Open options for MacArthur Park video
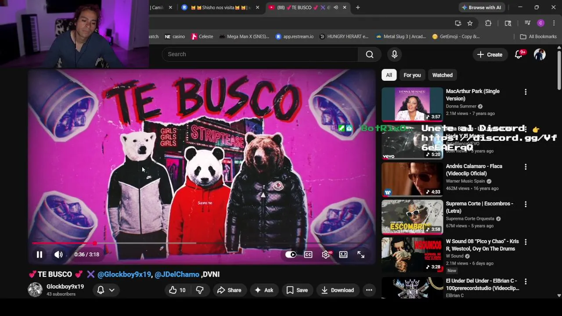 pyautogui.click(x=526, y=92)
